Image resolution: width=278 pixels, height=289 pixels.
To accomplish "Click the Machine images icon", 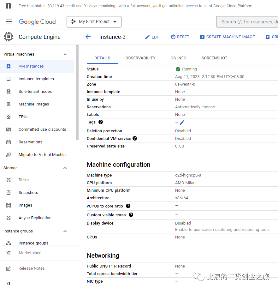I will click(9, 104).
